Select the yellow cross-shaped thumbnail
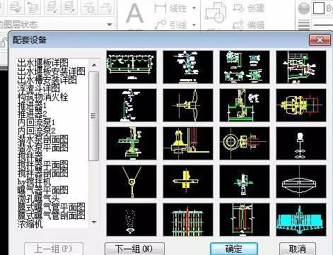This screenshot has width=333, height=255. click(x=188, y=182)
